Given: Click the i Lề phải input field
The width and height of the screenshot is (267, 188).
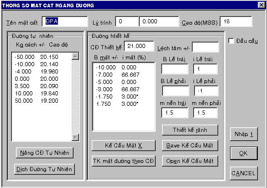Looking at the screenshot, I should tap(206, 91).
